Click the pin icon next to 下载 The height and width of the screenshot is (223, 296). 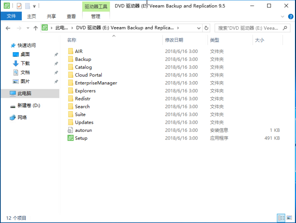coord(56,63)
